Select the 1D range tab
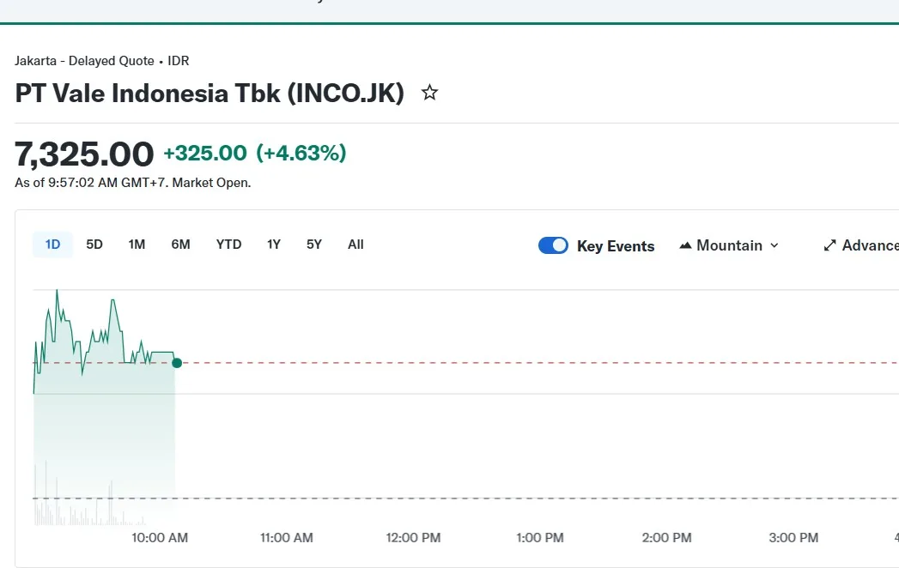The width and height of the screenshot is (899, 568). (x=52, y=245)
